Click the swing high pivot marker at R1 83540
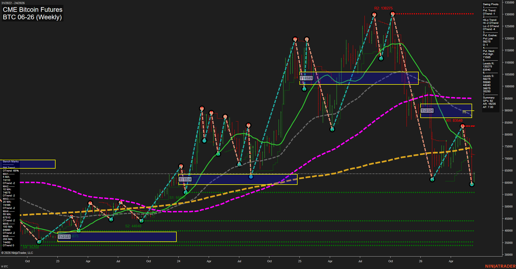Image resolution: width=516 pixels, height=269 pixels. tap(463, 126)
